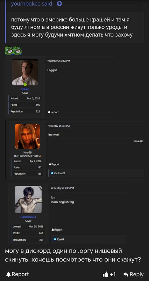
Task: Open Kye69 in the reactions bar
Action: (61, 239)
